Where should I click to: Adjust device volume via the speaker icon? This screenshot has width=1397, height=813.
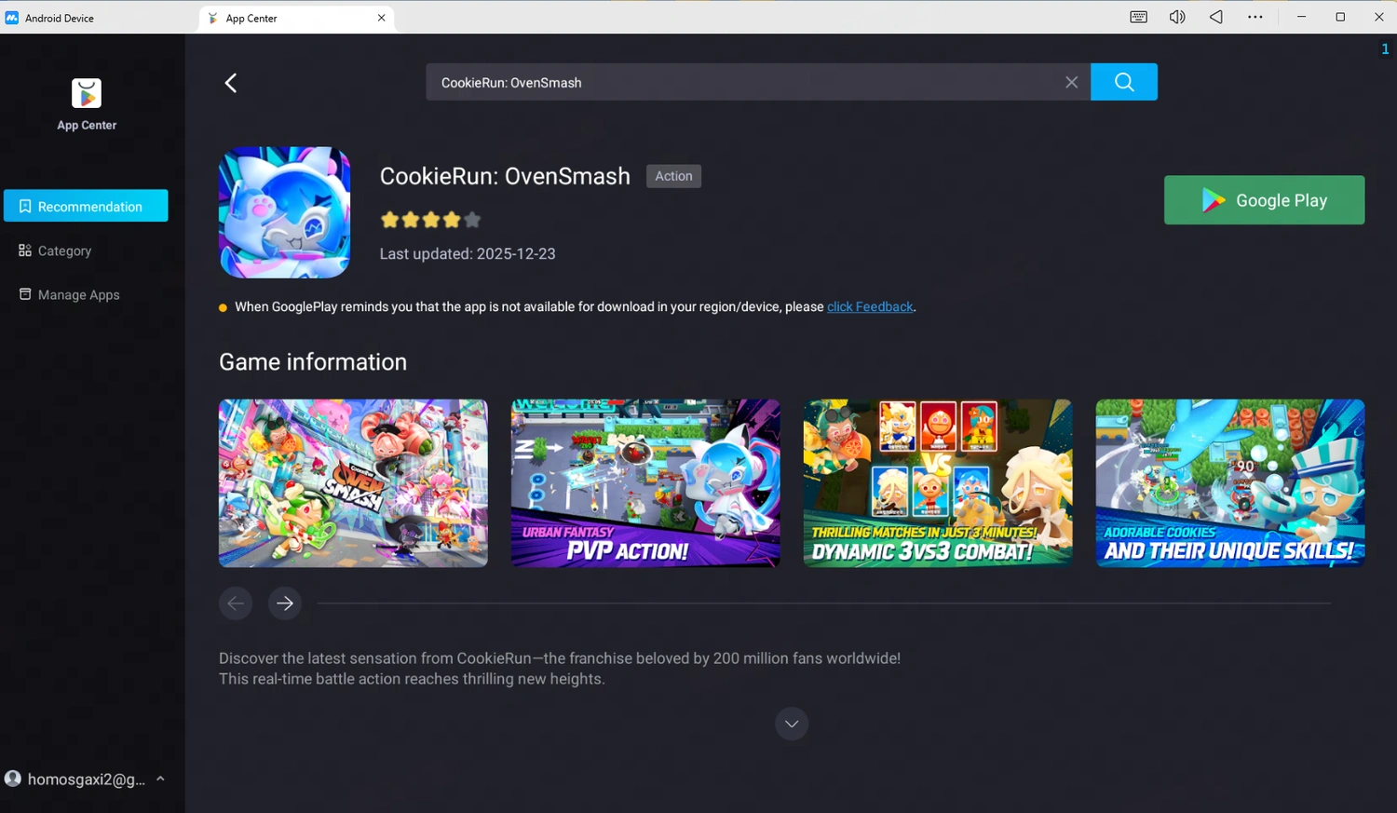(x=1177, y=17)
